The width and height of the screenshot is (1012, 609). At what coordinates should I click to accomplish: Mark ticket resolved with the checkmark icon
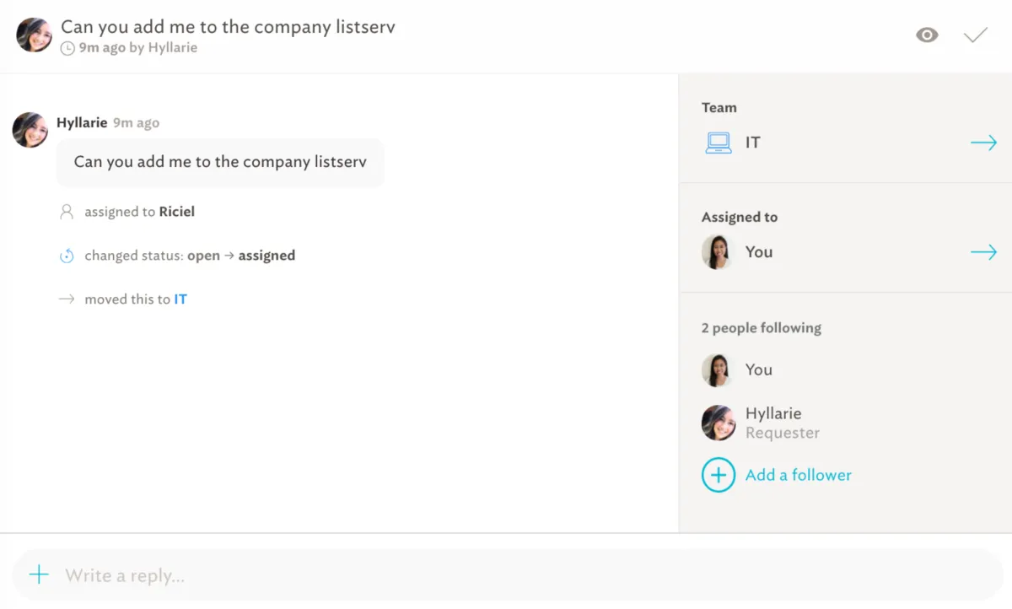point(975,35)
